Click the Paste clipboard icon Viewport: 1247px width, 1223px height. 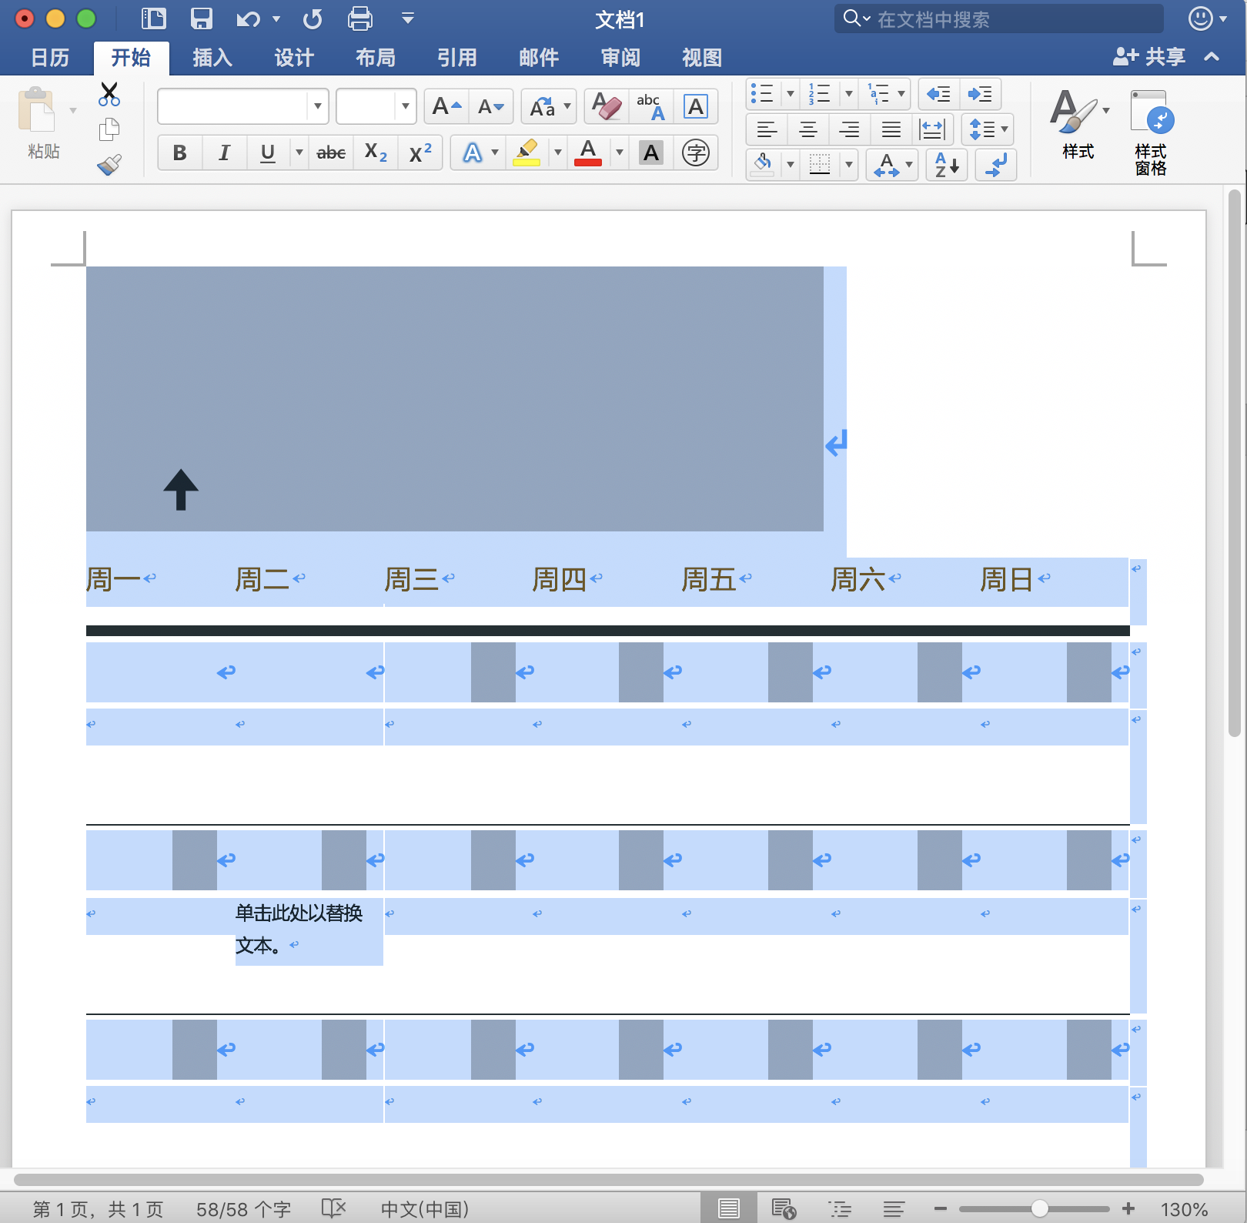pos(38,109)
